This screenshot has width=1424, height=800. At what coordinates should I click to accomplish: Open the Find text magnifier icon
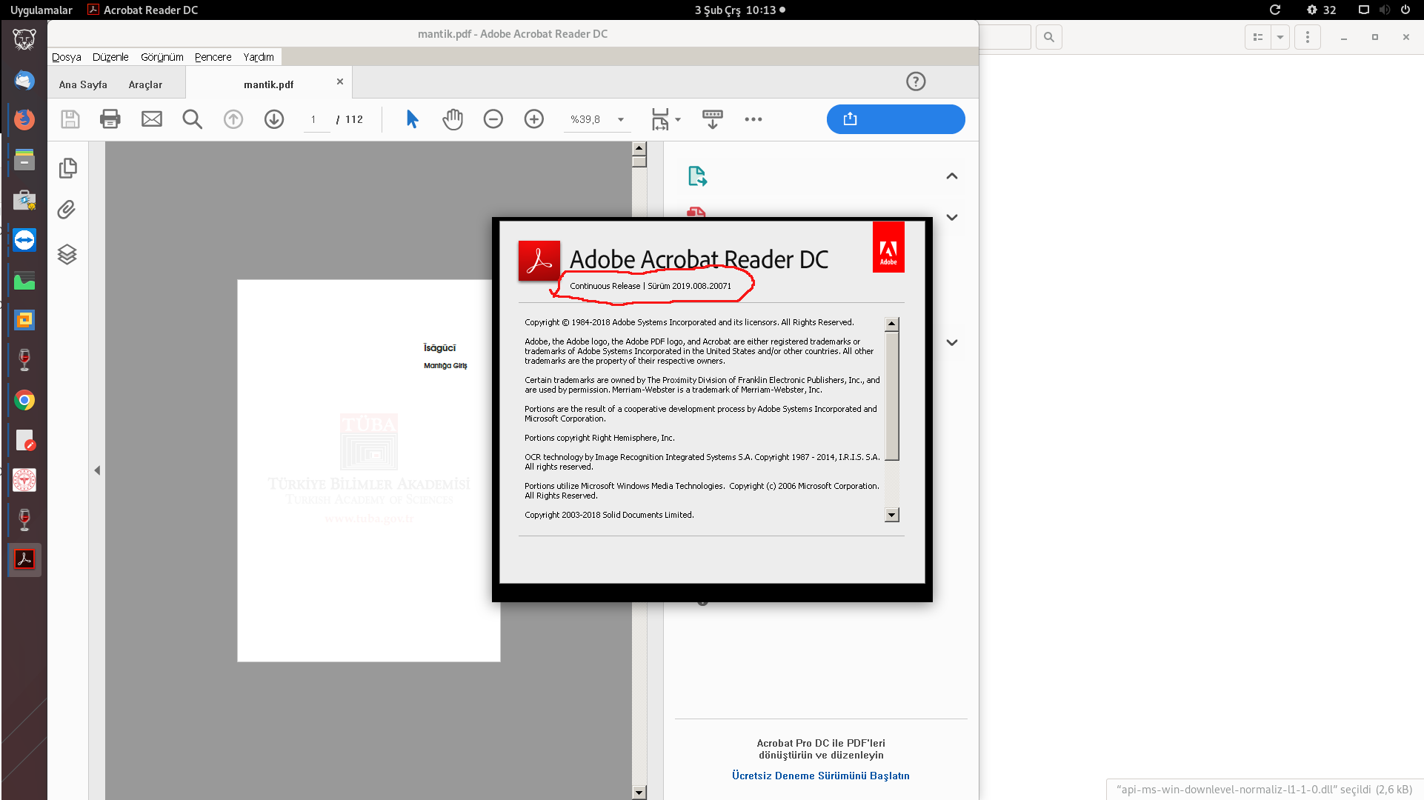pyautogui.click(x=193, y=119)
